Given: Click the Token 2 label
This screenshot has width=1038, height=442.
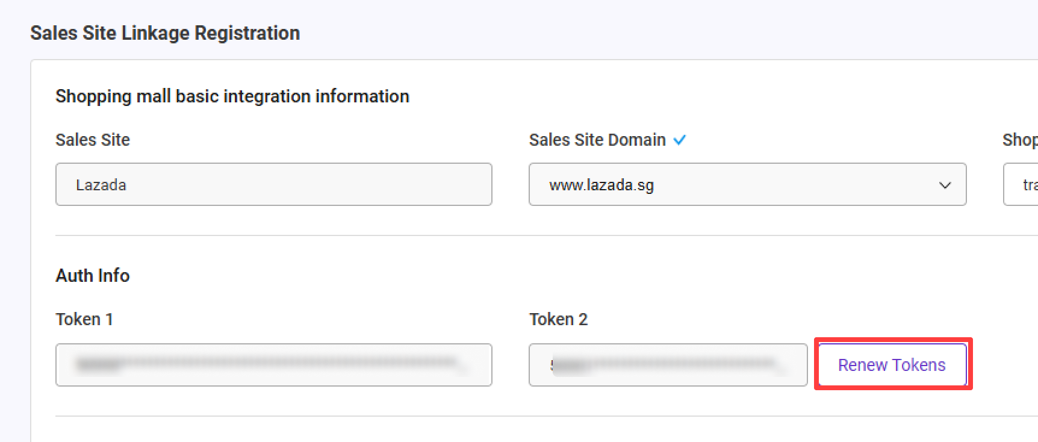Looking at the screenshot, I should pyautogui.click(x=558, y=319).
